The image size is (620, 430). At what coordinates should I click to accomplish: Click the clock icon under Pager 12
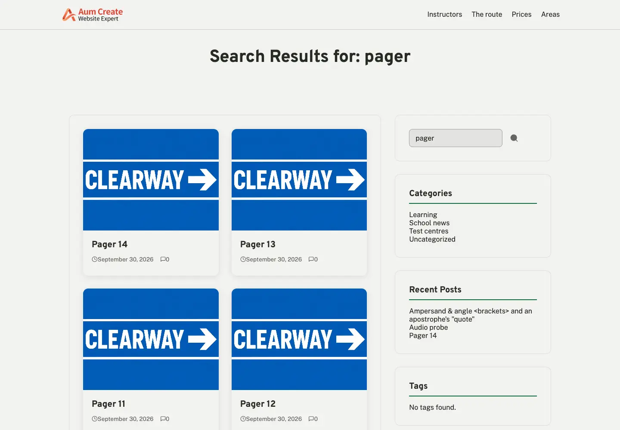[243, 419]
